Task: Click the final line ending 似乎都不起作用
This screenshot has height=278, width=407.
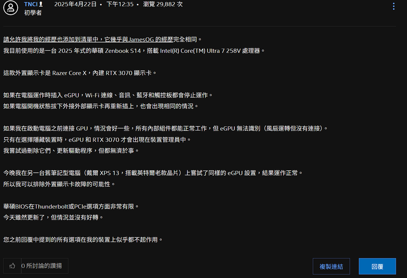Action: 83,239
